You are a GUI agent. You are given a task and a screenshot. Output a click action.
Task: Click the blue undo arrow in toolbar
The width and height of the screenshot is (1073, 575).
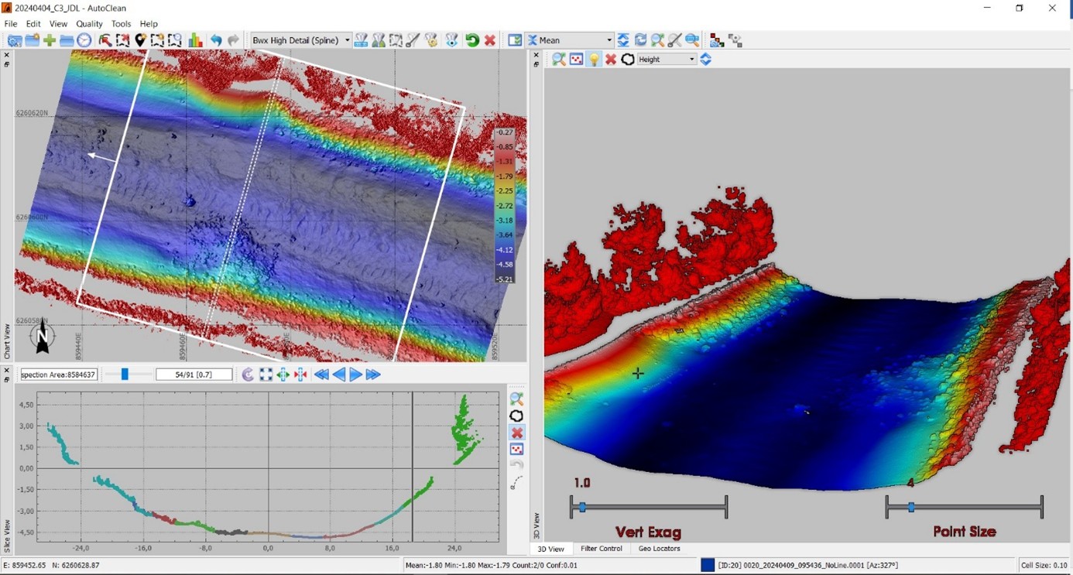pos(216,40)
